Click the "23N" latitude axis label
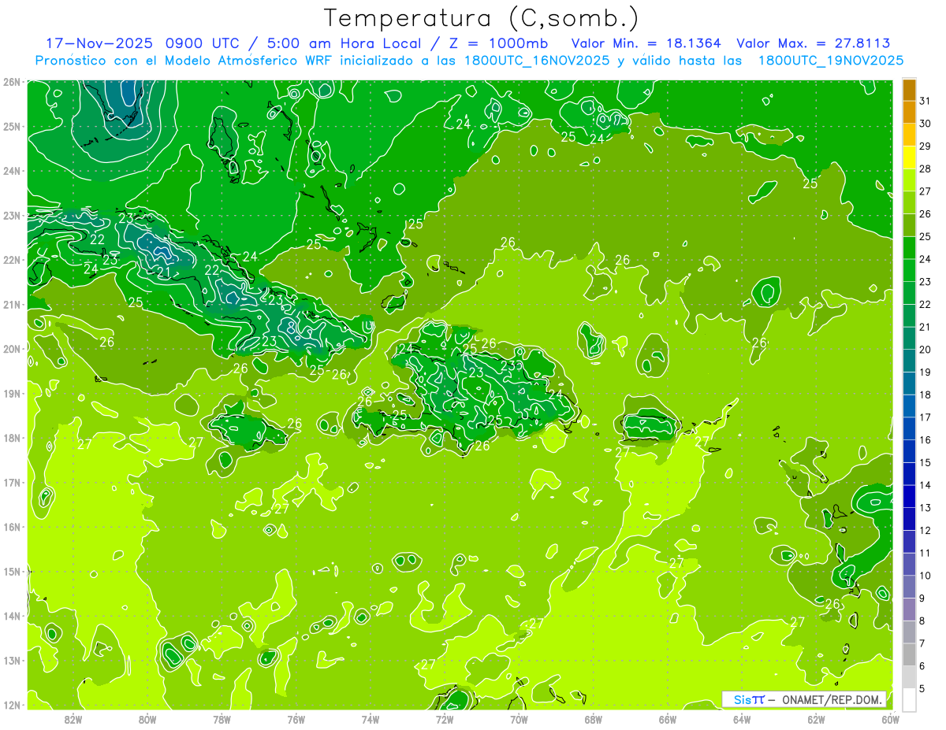 tap(12, 216)
